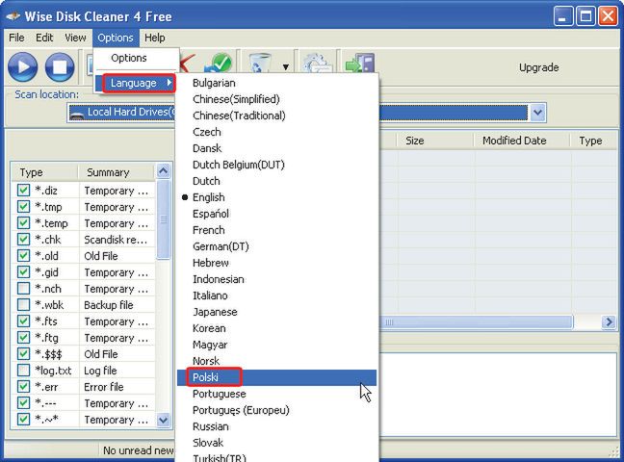This screenshot has width=624, height=462.
Task: Uncheck the *.fts file type
Action: [x=23, y=321]
